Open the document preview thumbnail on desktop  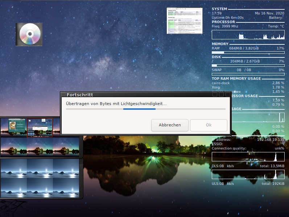click(184, 21)
